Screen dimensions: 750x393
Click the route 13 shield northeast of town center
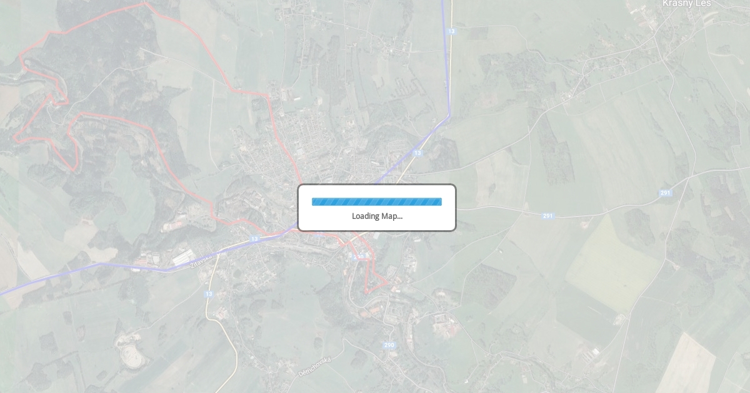[x=417, y=153]
